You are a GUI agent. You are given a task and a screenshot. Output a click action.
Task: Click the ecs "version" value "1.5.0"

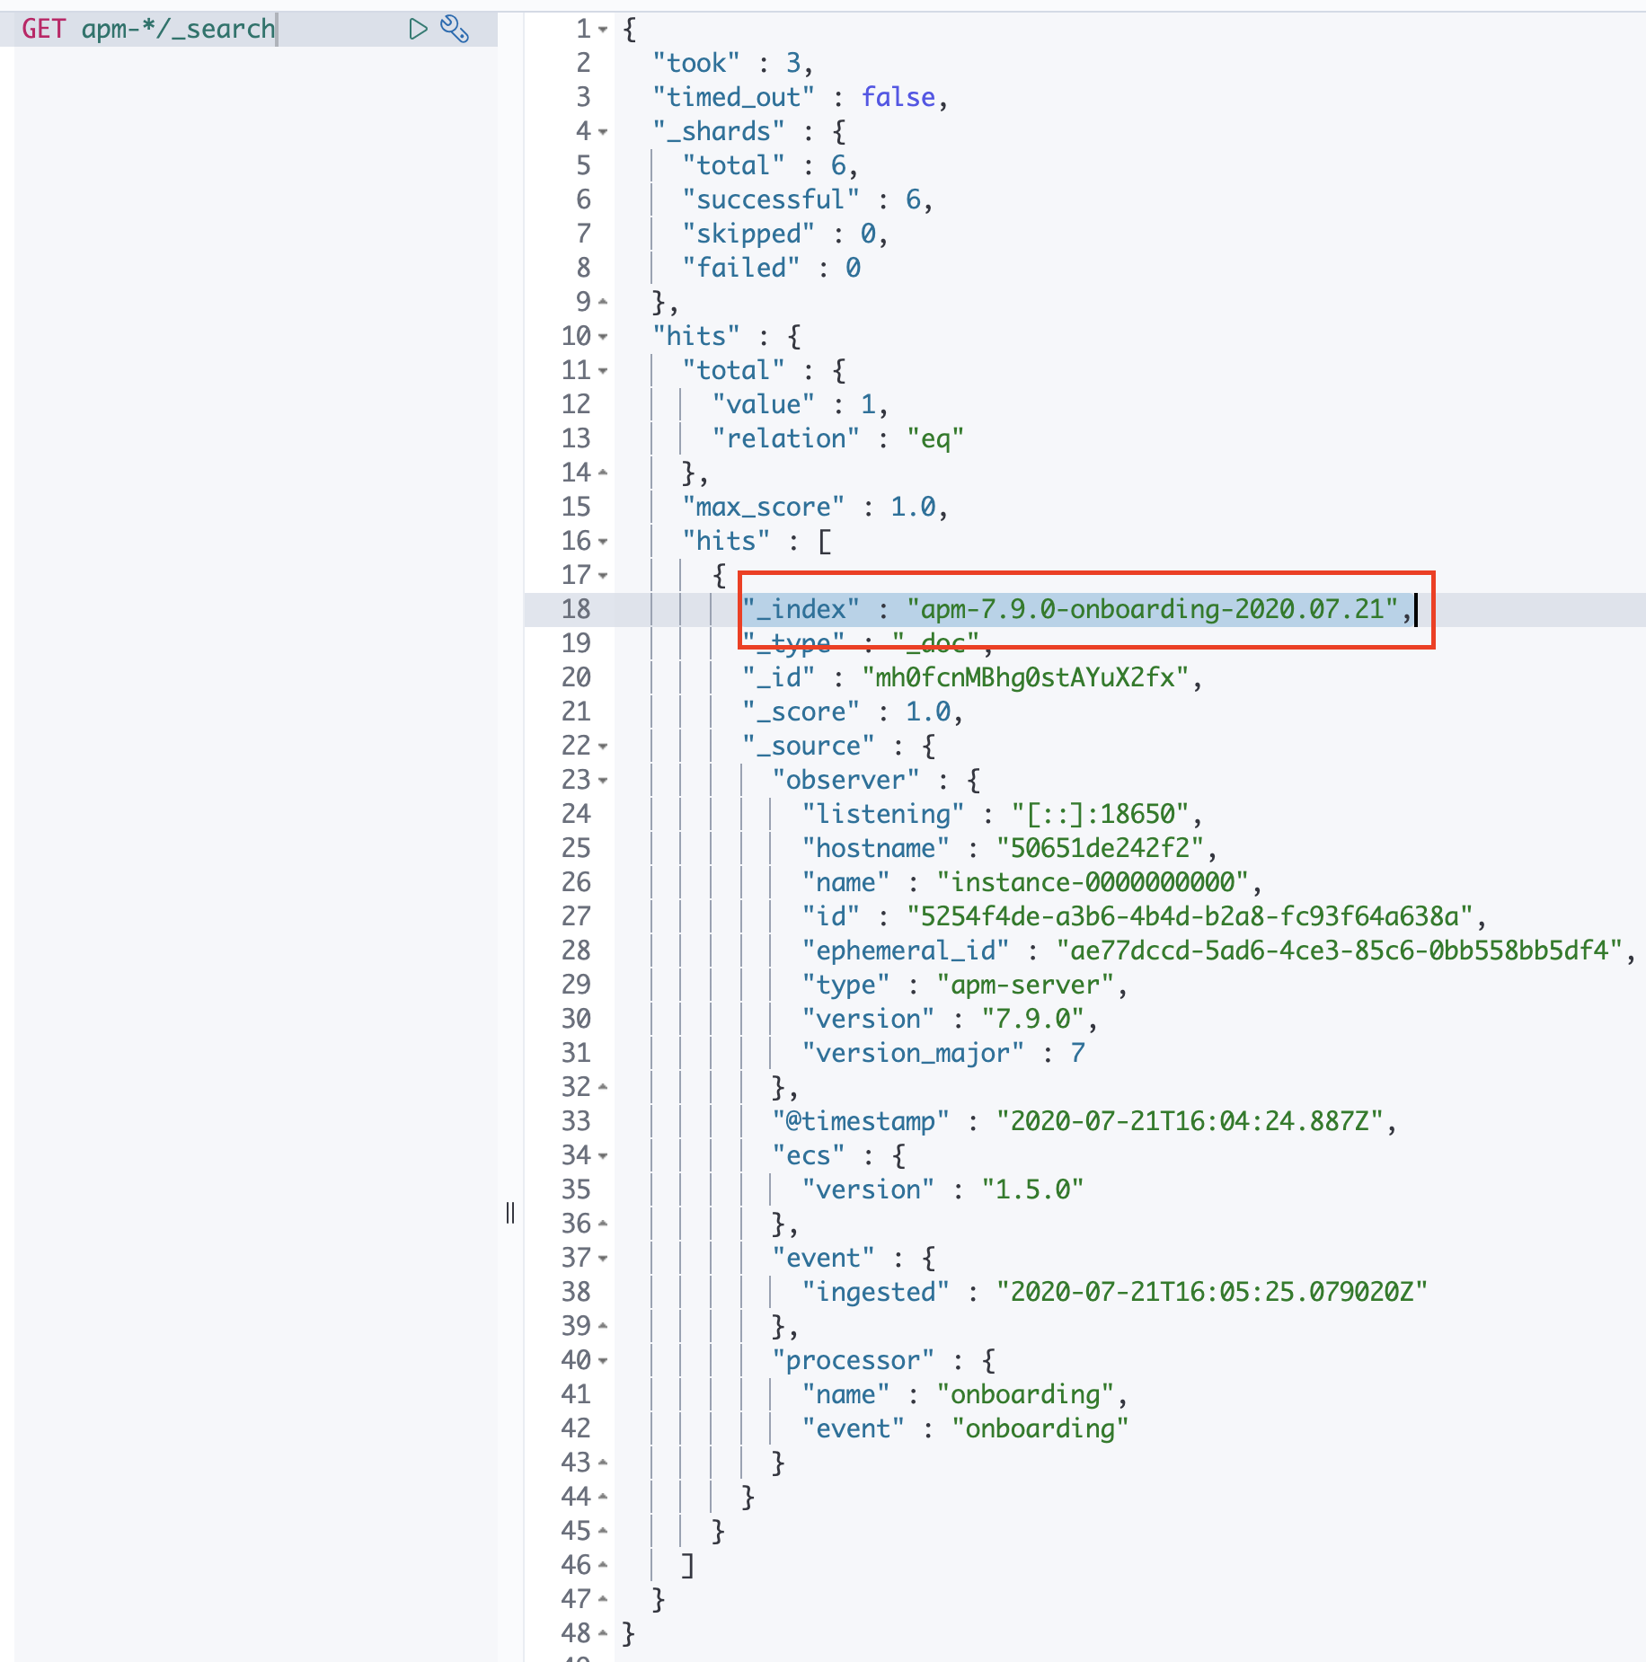point(1033,1189)
